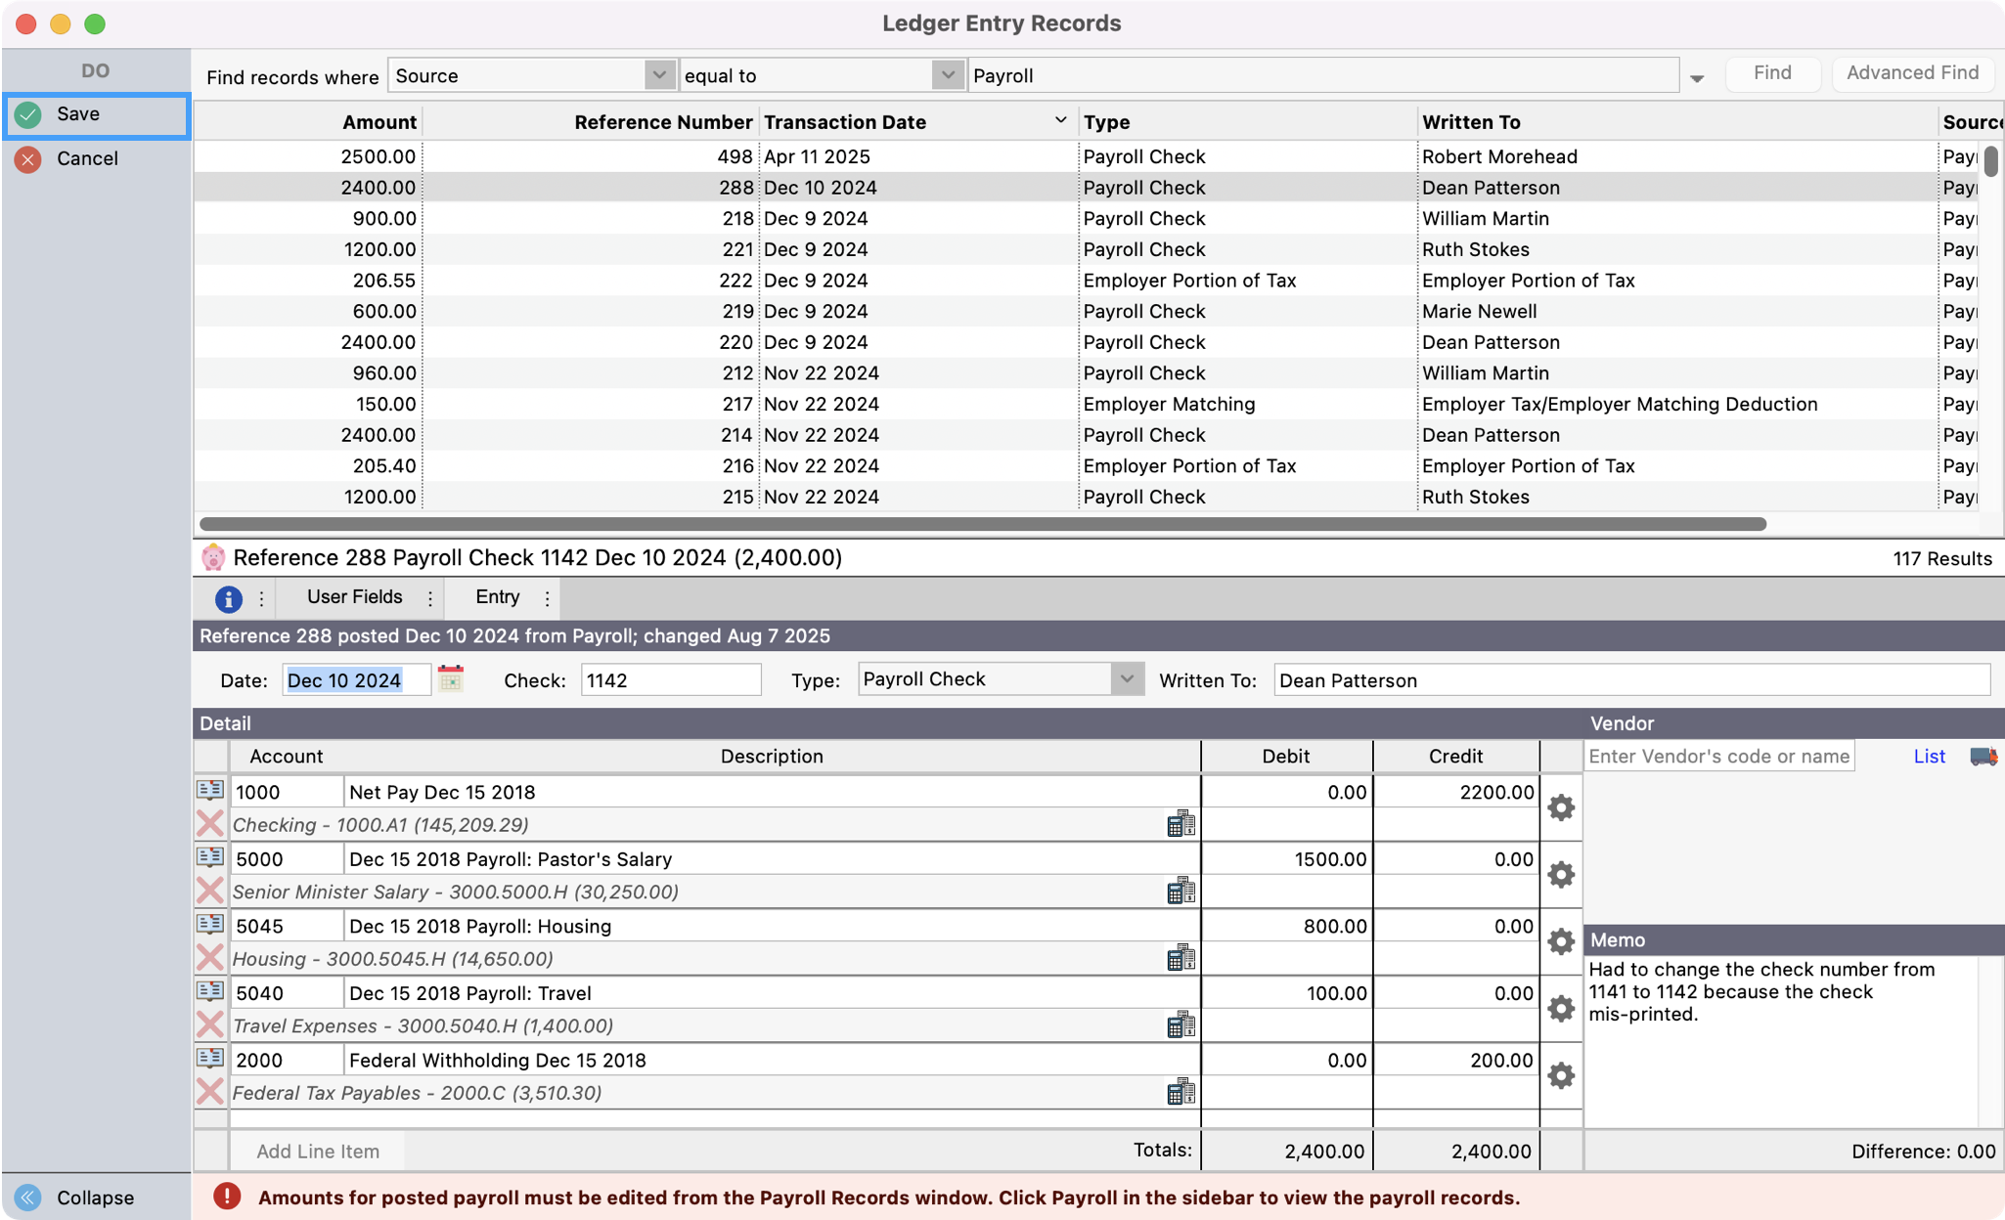Switch to the User Fields tab
Viewport: 2005px width, 1220px height.
click(353, 596)
